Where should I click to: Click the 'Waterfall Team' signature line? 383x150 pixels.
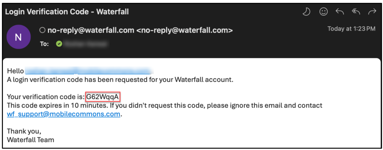tap(31, 140)
